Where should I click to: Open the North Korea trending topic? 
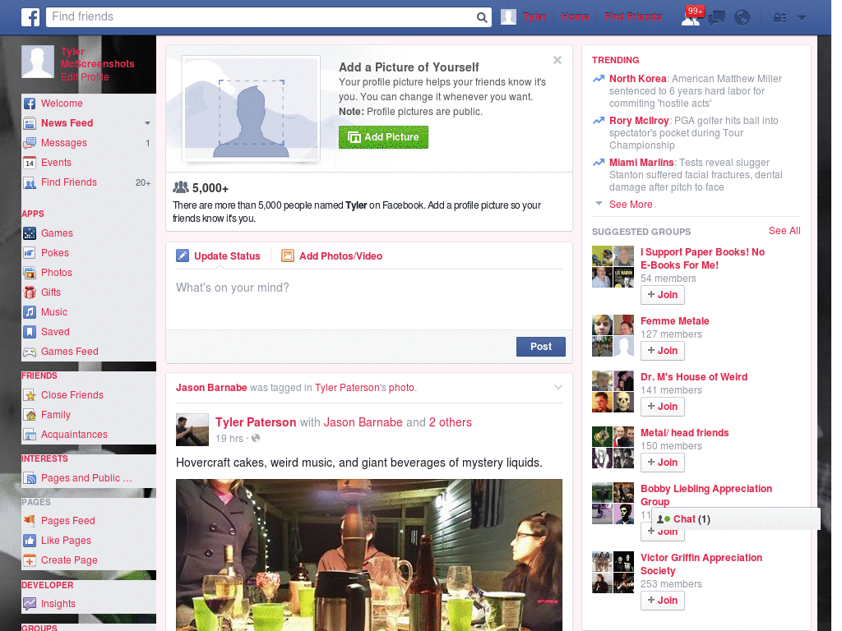pyautogui.click(x=637, y=79)
